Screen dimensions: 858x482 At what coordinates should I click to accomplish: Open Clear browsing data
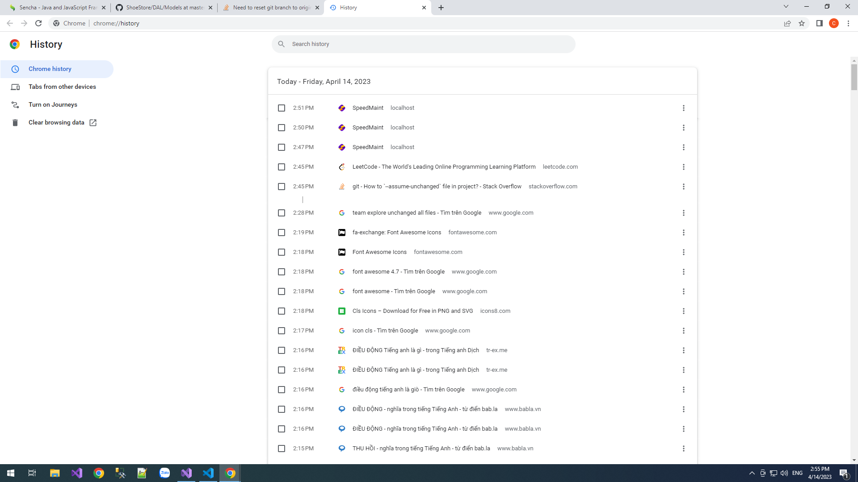(x=57, y=123)
